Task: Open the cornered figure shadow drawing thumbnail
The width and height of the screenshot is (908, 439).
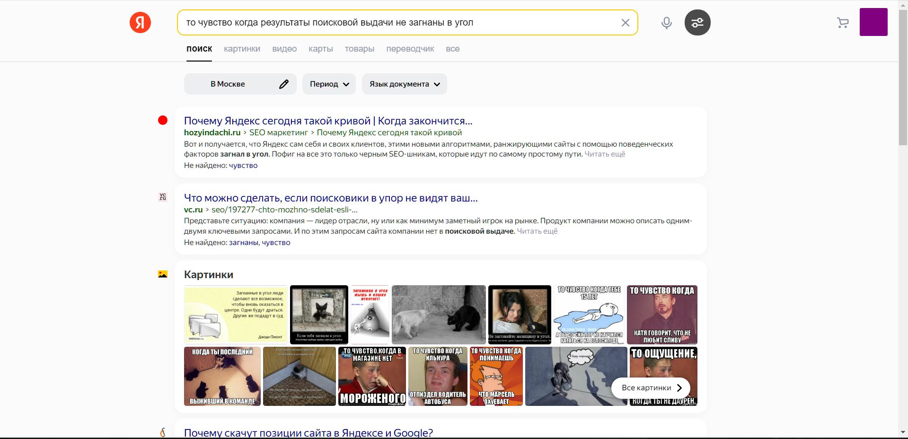Action: click(x=576, y=376)
